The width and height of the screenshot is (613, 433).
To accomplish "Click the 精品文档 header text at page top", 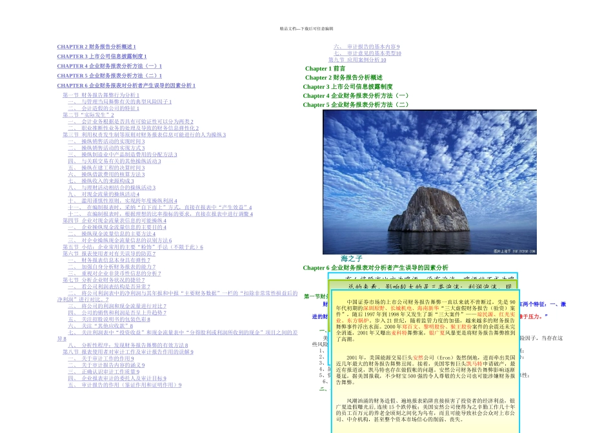I will pyautogui.click(x=306, y=28).
